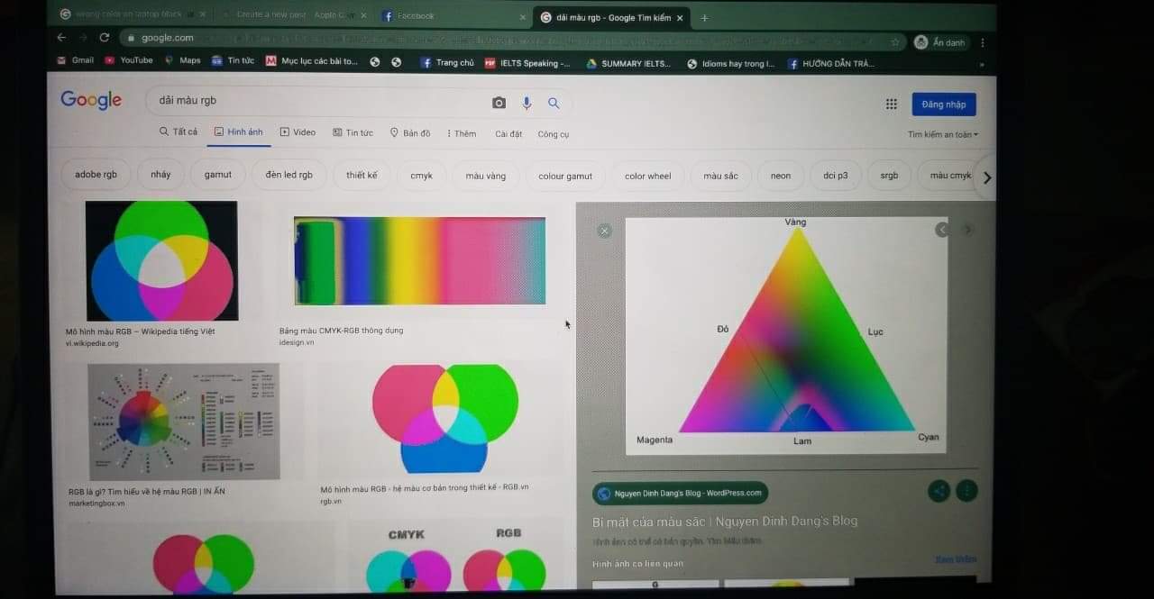1154x599 pixels.
Task: Click the camera icon to search by image
Action: (x=499, y=103)
